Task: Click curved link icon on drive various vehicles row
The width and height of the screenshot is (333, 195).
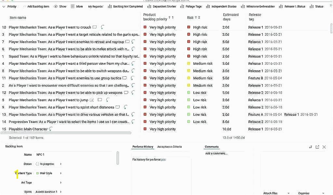Action: coord(133,114)
